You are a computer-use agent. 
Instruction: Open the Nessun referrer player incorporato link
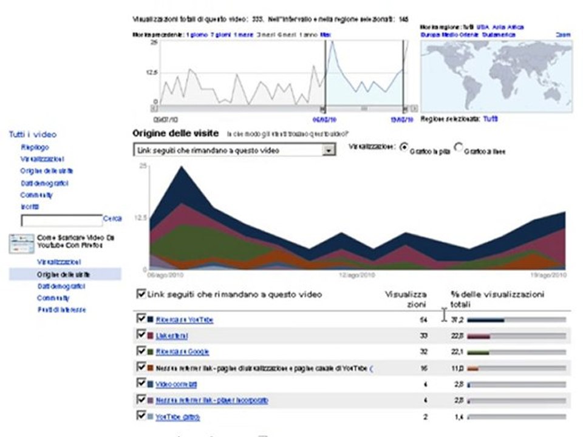[212, 401]
